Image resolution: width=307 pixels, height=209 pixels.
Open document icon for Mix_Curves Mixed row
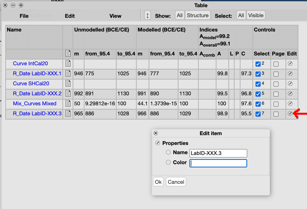click(68, 104)
